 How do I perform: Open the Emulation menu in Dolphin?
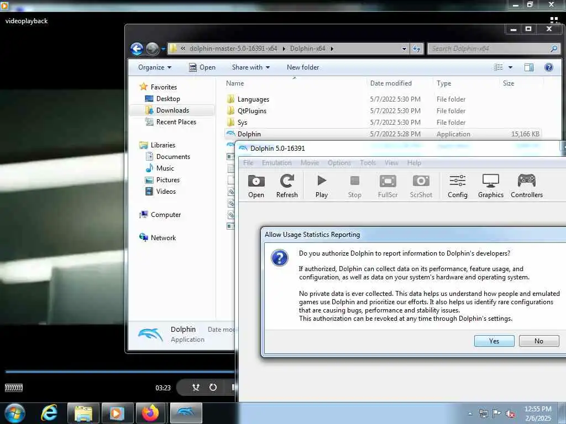click(277, 163)
